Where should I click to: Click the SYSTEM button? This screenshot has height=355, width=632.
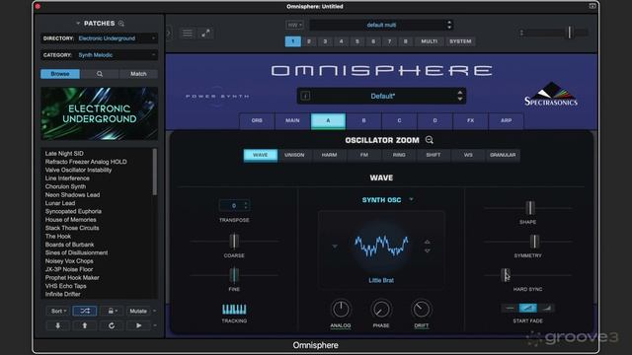(x=460, y=41)
